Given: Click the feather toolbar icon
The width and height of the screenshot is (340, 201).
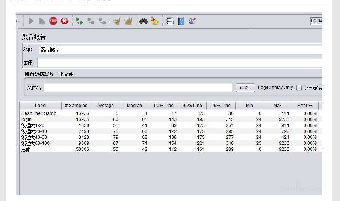Looking at the screenshot, I should point(192,21).
